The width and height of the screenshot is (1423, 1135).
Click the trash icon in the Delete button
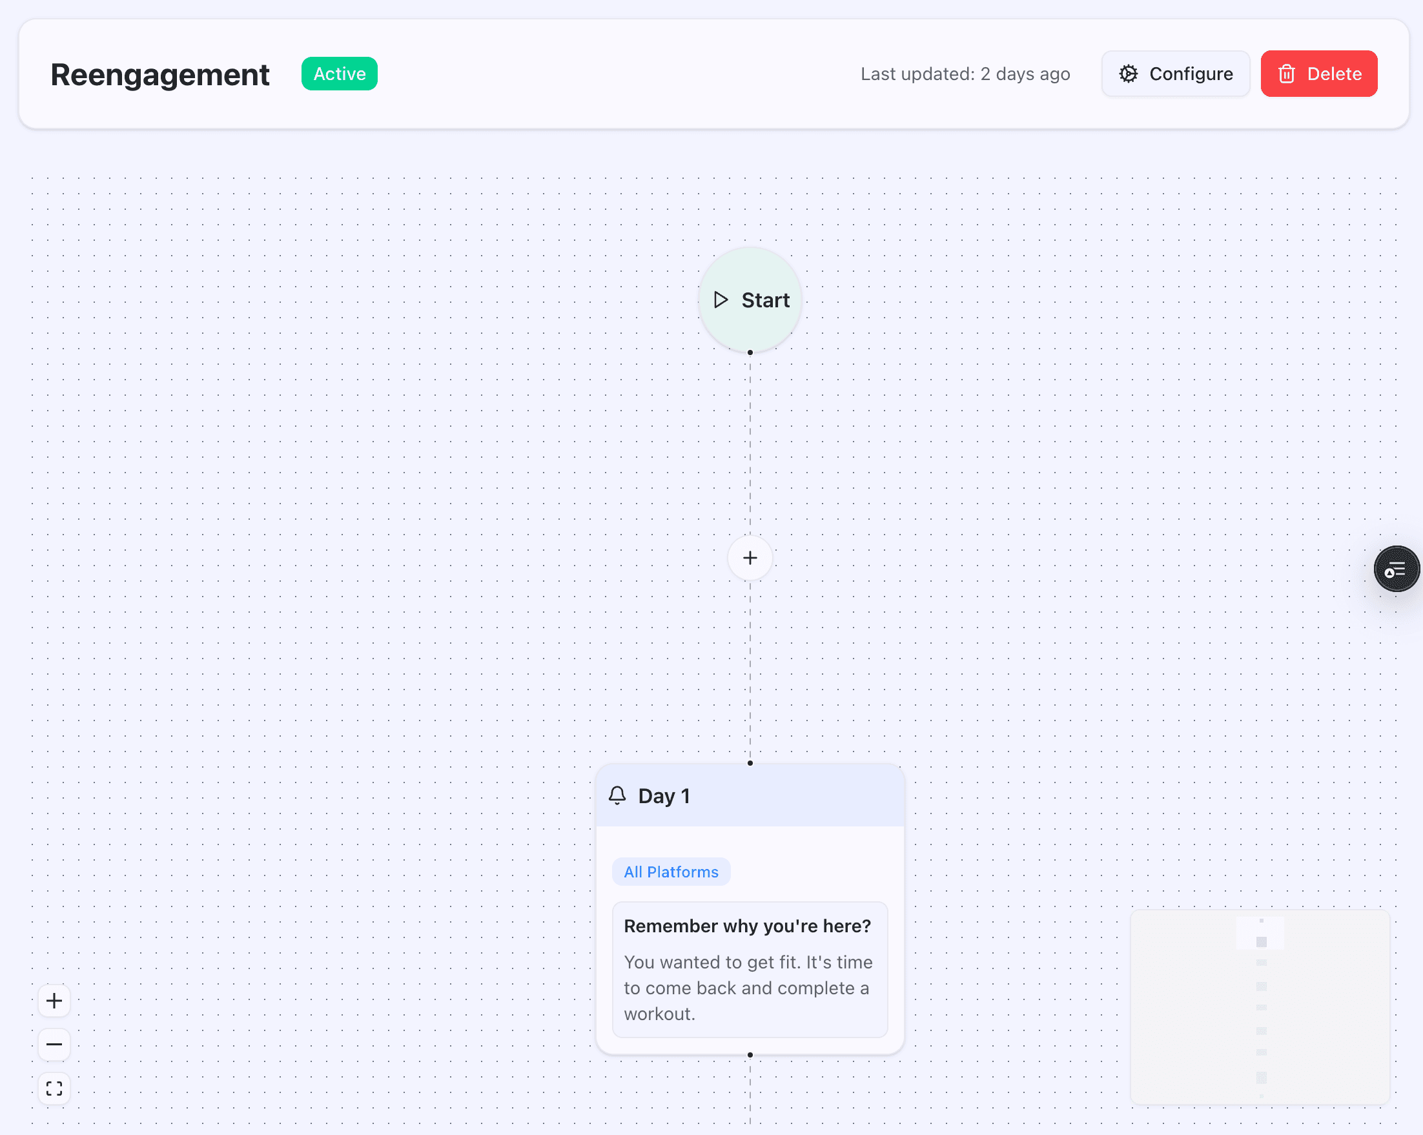pyautogui.click(x=1287, y=73)
